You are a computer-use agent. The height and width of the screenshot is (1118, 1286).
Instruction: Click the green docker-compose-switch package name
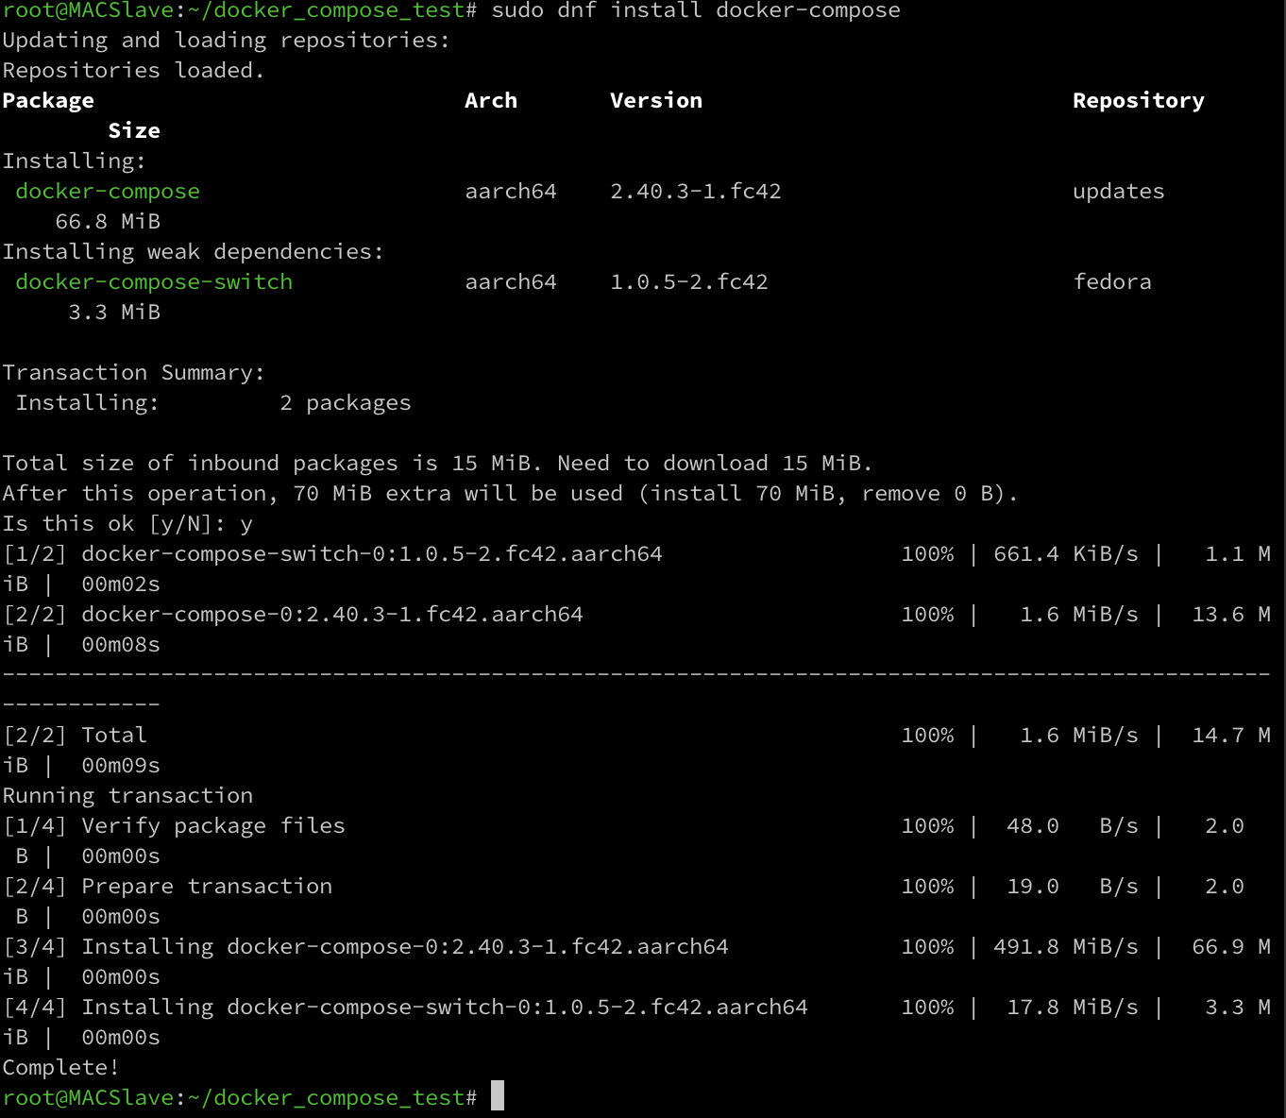pos(154,281)
